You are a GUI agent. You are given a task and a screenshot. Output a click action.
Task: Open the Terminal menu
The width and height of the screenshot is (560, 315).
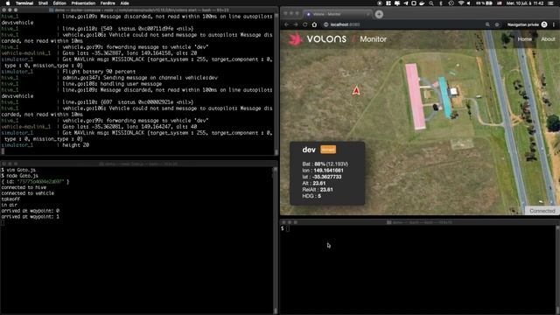(x=24, y=3)
